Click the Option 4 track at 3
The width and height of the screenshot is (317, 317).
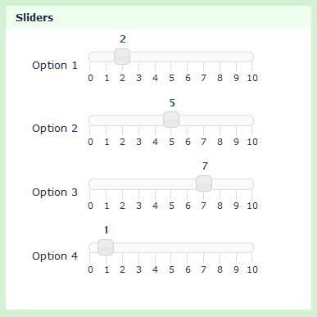point(138,248)
